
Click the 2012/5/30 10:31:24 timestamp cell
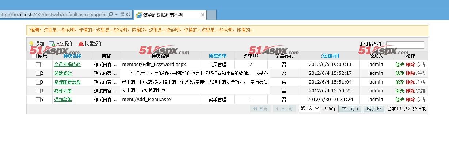330,100
